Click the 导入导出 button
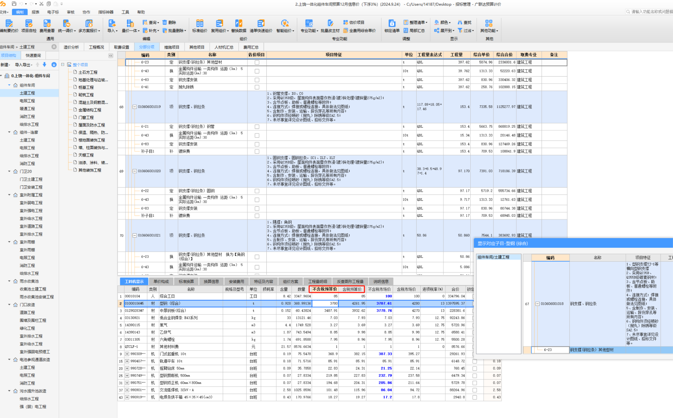 [24, 65]
